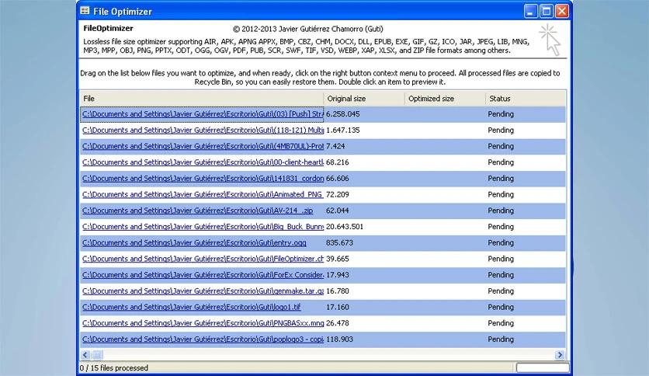Click the original size value 17.943
Screen dimensions: 649x376
pyautogui.click(x=338, y=275)
